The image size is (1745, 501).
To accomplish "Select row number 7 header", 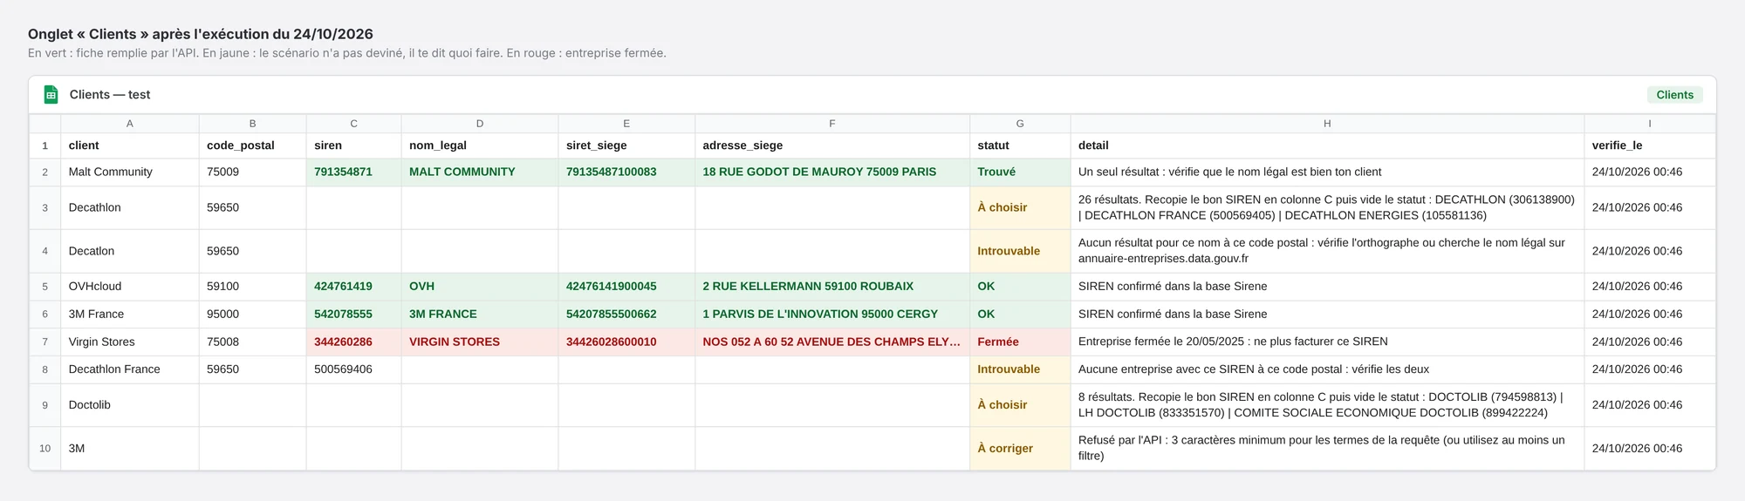I will click(44, 342).
